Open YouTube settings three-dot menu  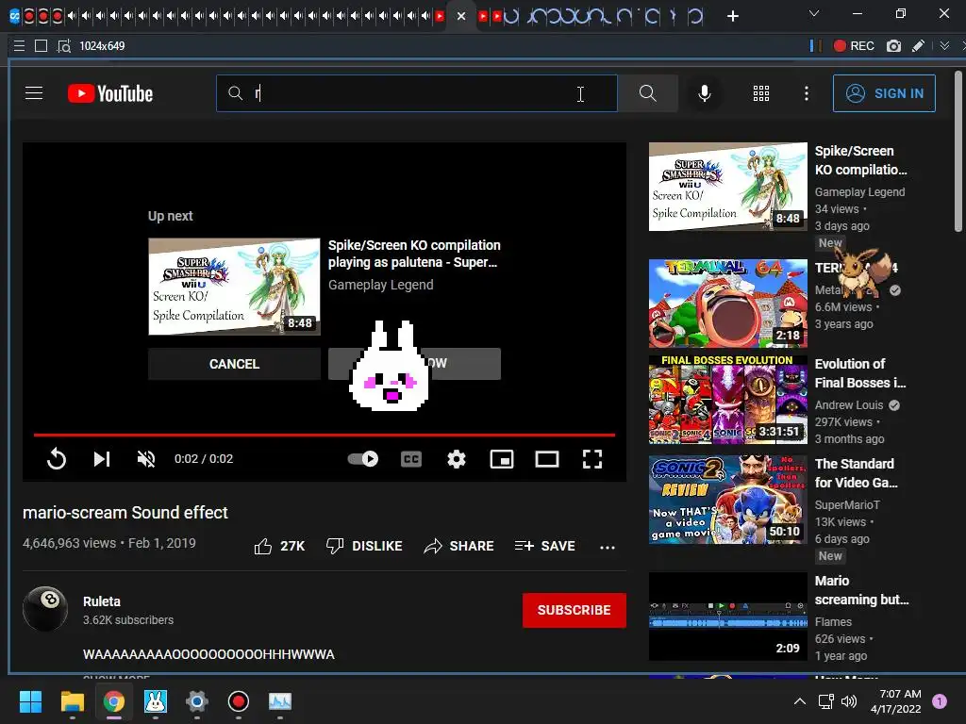(x=806, y=93)
